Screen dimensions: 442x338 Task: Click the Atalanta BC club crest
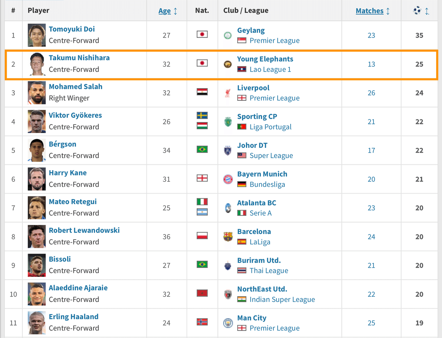point(228,208)
